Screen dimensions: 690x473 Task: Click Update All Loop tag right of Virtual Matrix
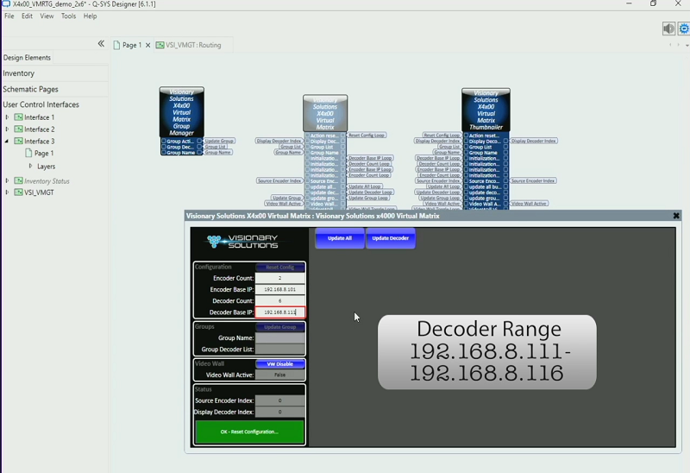click(365, 186)
